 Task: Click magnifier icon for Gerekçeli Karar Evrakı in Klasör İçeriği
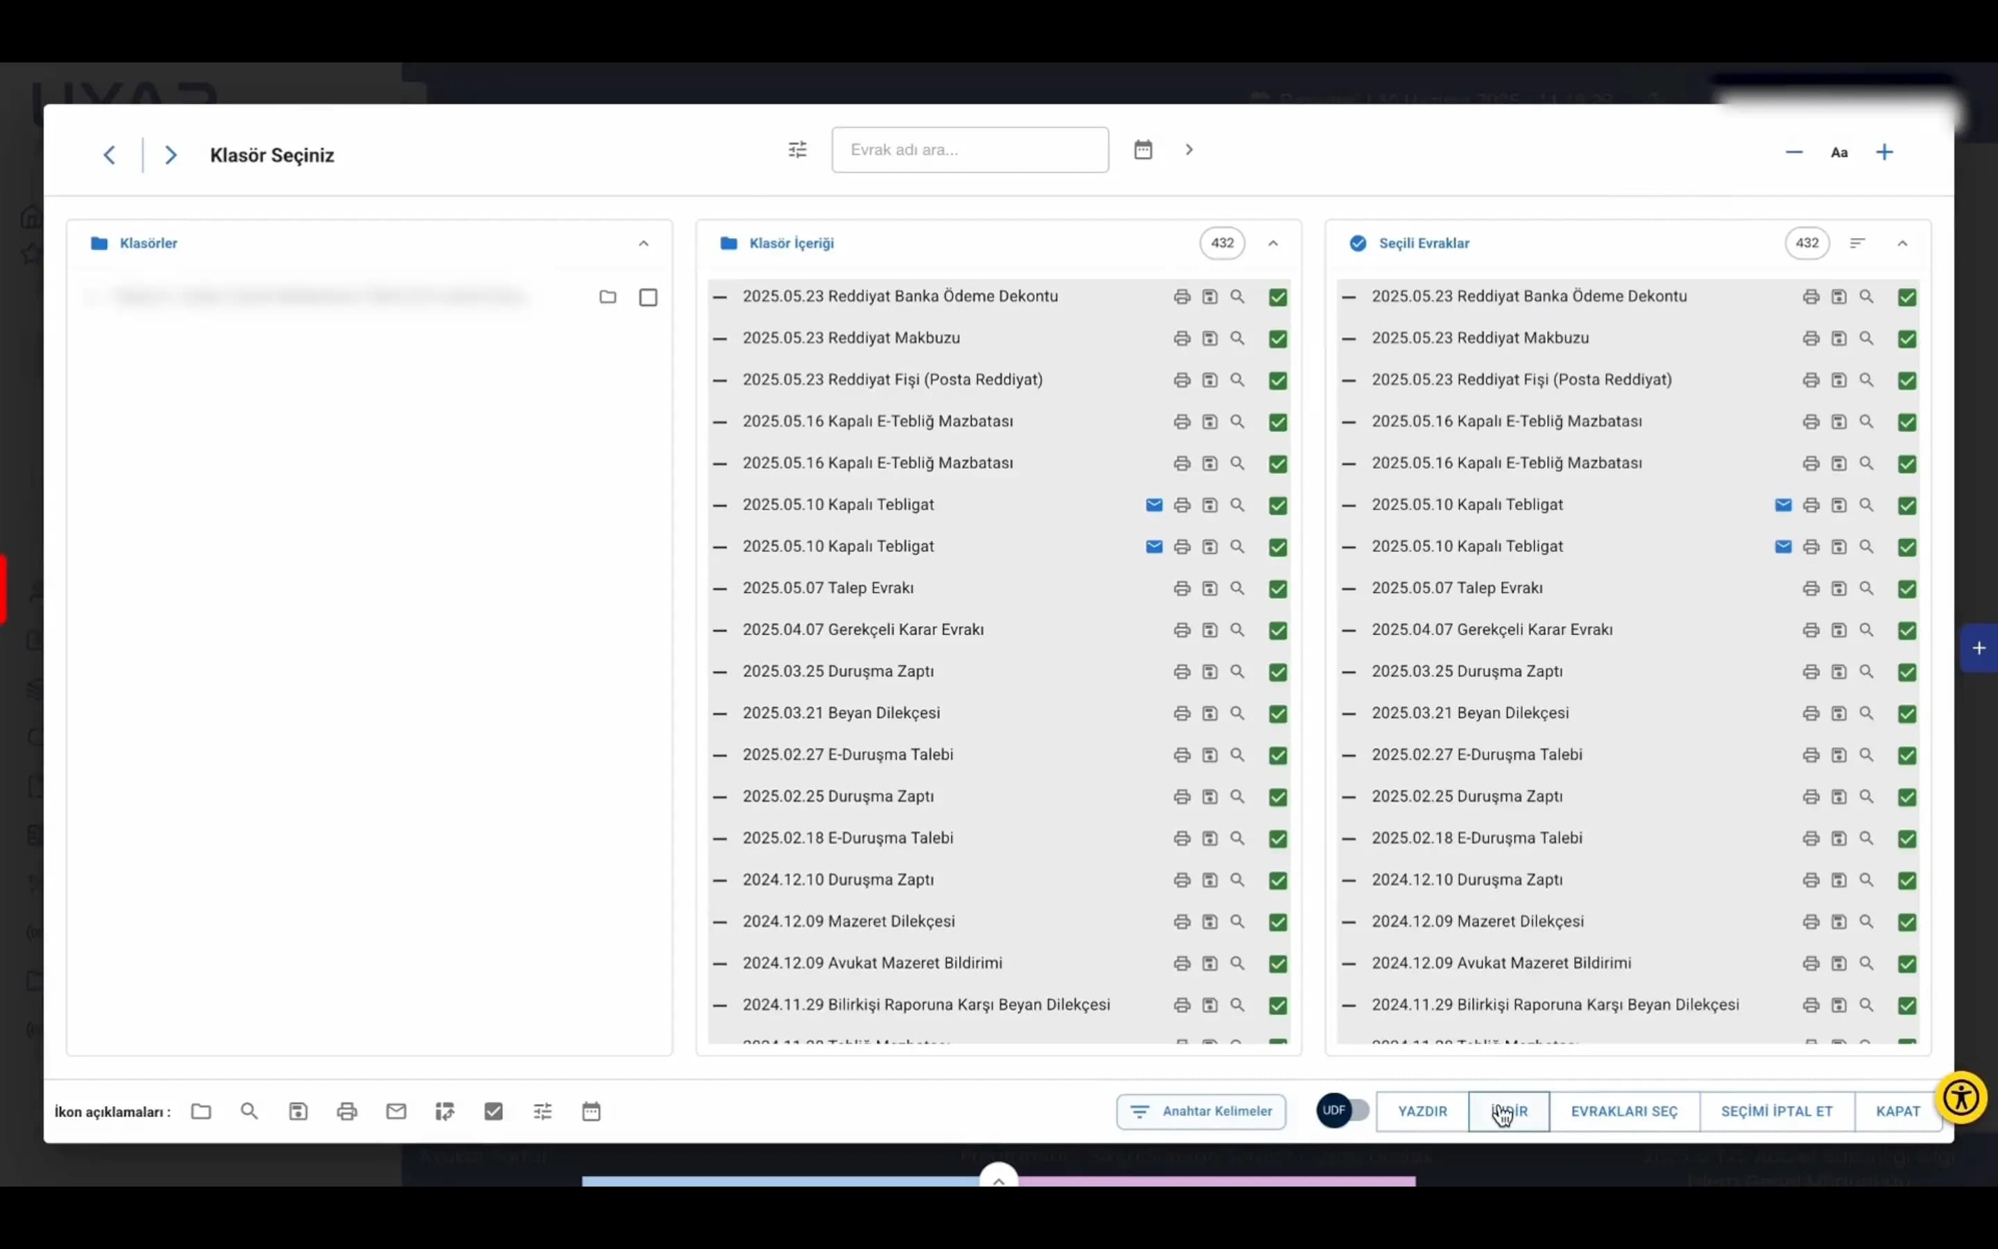(1237, 630)
